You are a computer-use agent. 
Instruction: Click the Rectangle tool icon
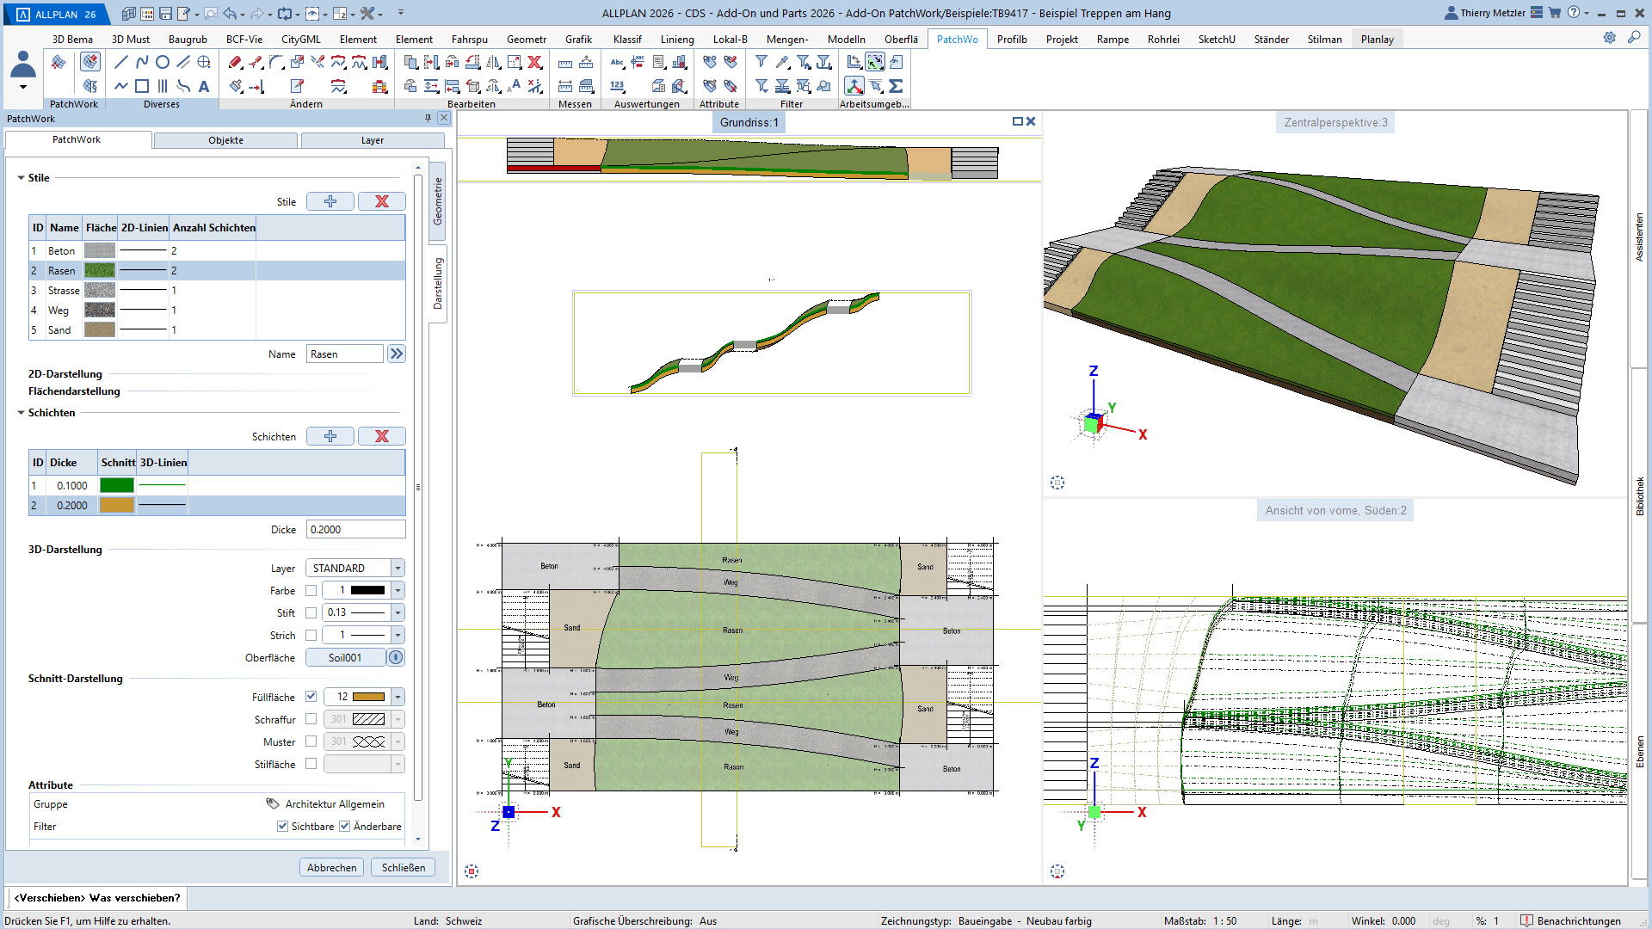click(142, 86)
